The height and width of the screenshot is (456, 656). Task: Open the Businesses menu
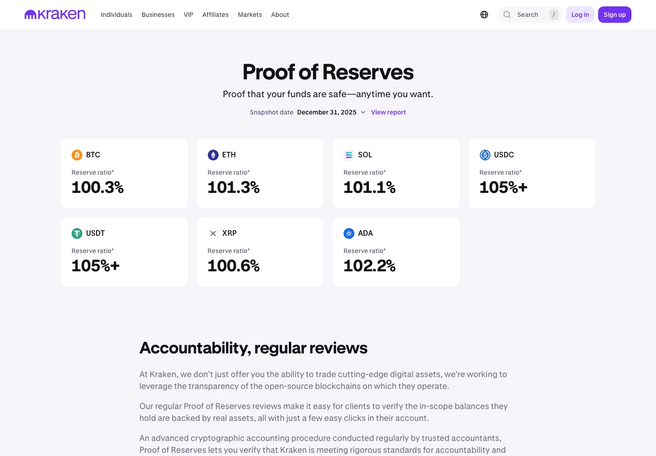[x=158, y=15]
